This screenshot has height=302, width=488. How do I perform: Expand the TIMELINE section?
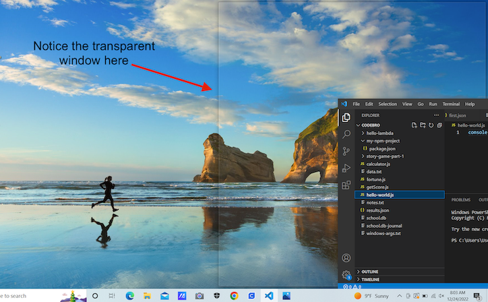point(400,279)
